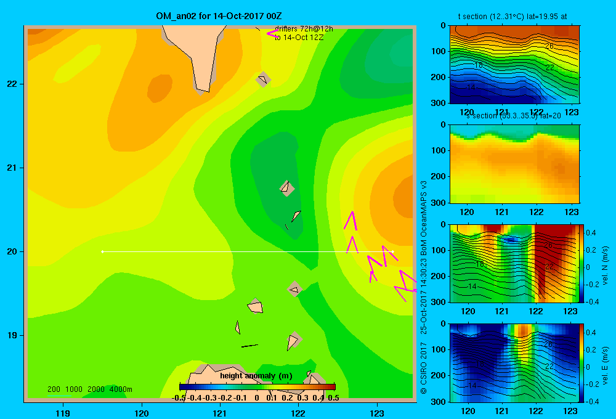The width and height of the screenshot is (616, 419).
Task: Click the island near 122E 19.5N
Action: [294, 289]
